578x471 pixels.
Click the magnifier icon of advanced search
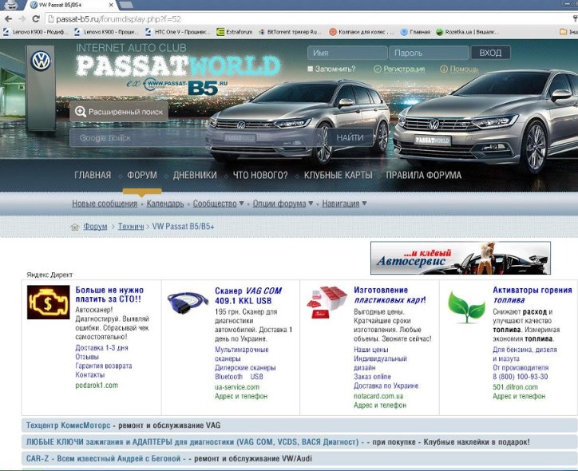[81, 111]
